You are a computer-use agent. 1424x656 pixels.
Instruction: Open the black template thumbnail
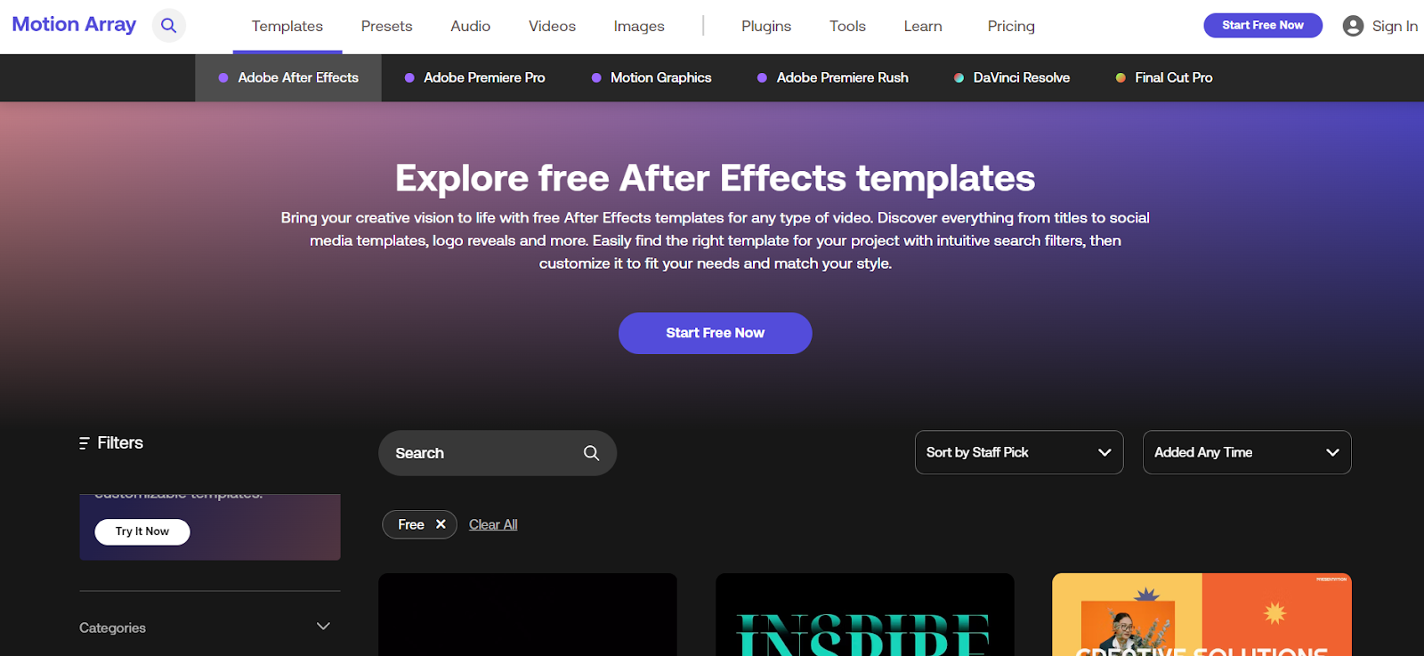[528, 614]
